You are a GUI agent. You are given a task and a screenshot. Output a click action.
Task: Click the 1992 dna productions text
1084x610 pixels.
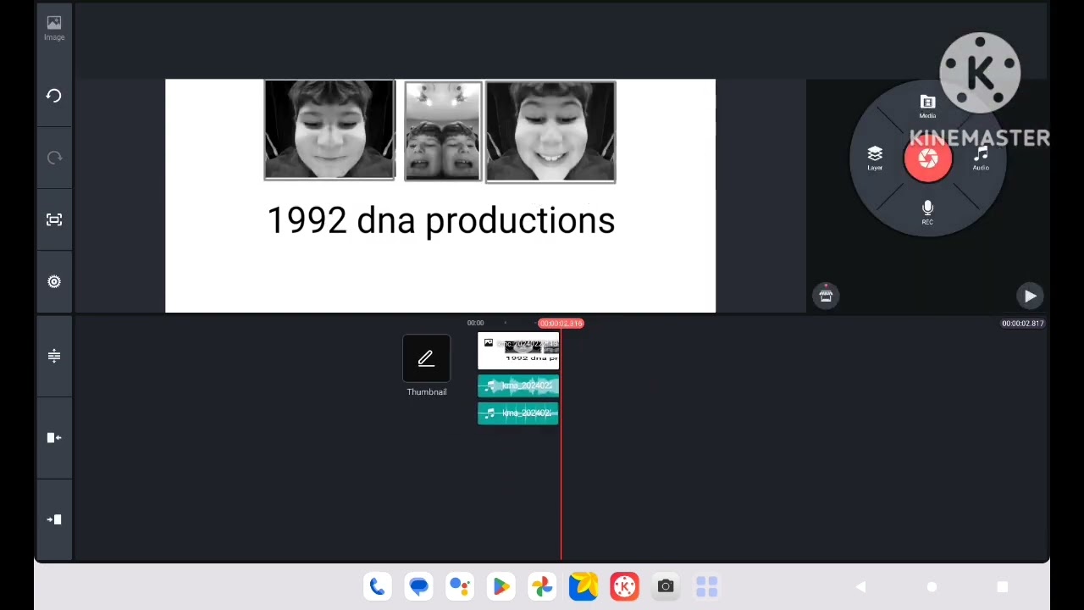click(441, 220)
